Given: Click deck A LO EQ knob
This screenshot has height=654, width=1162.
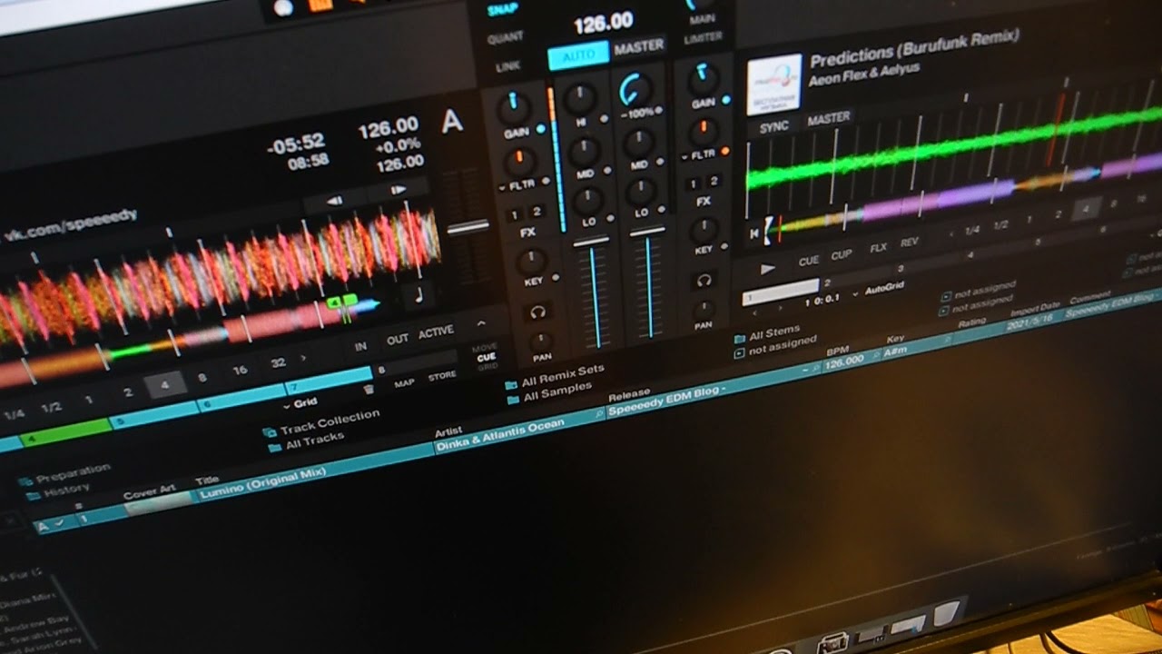Looking at the screenshot, I should click(588, 200).
